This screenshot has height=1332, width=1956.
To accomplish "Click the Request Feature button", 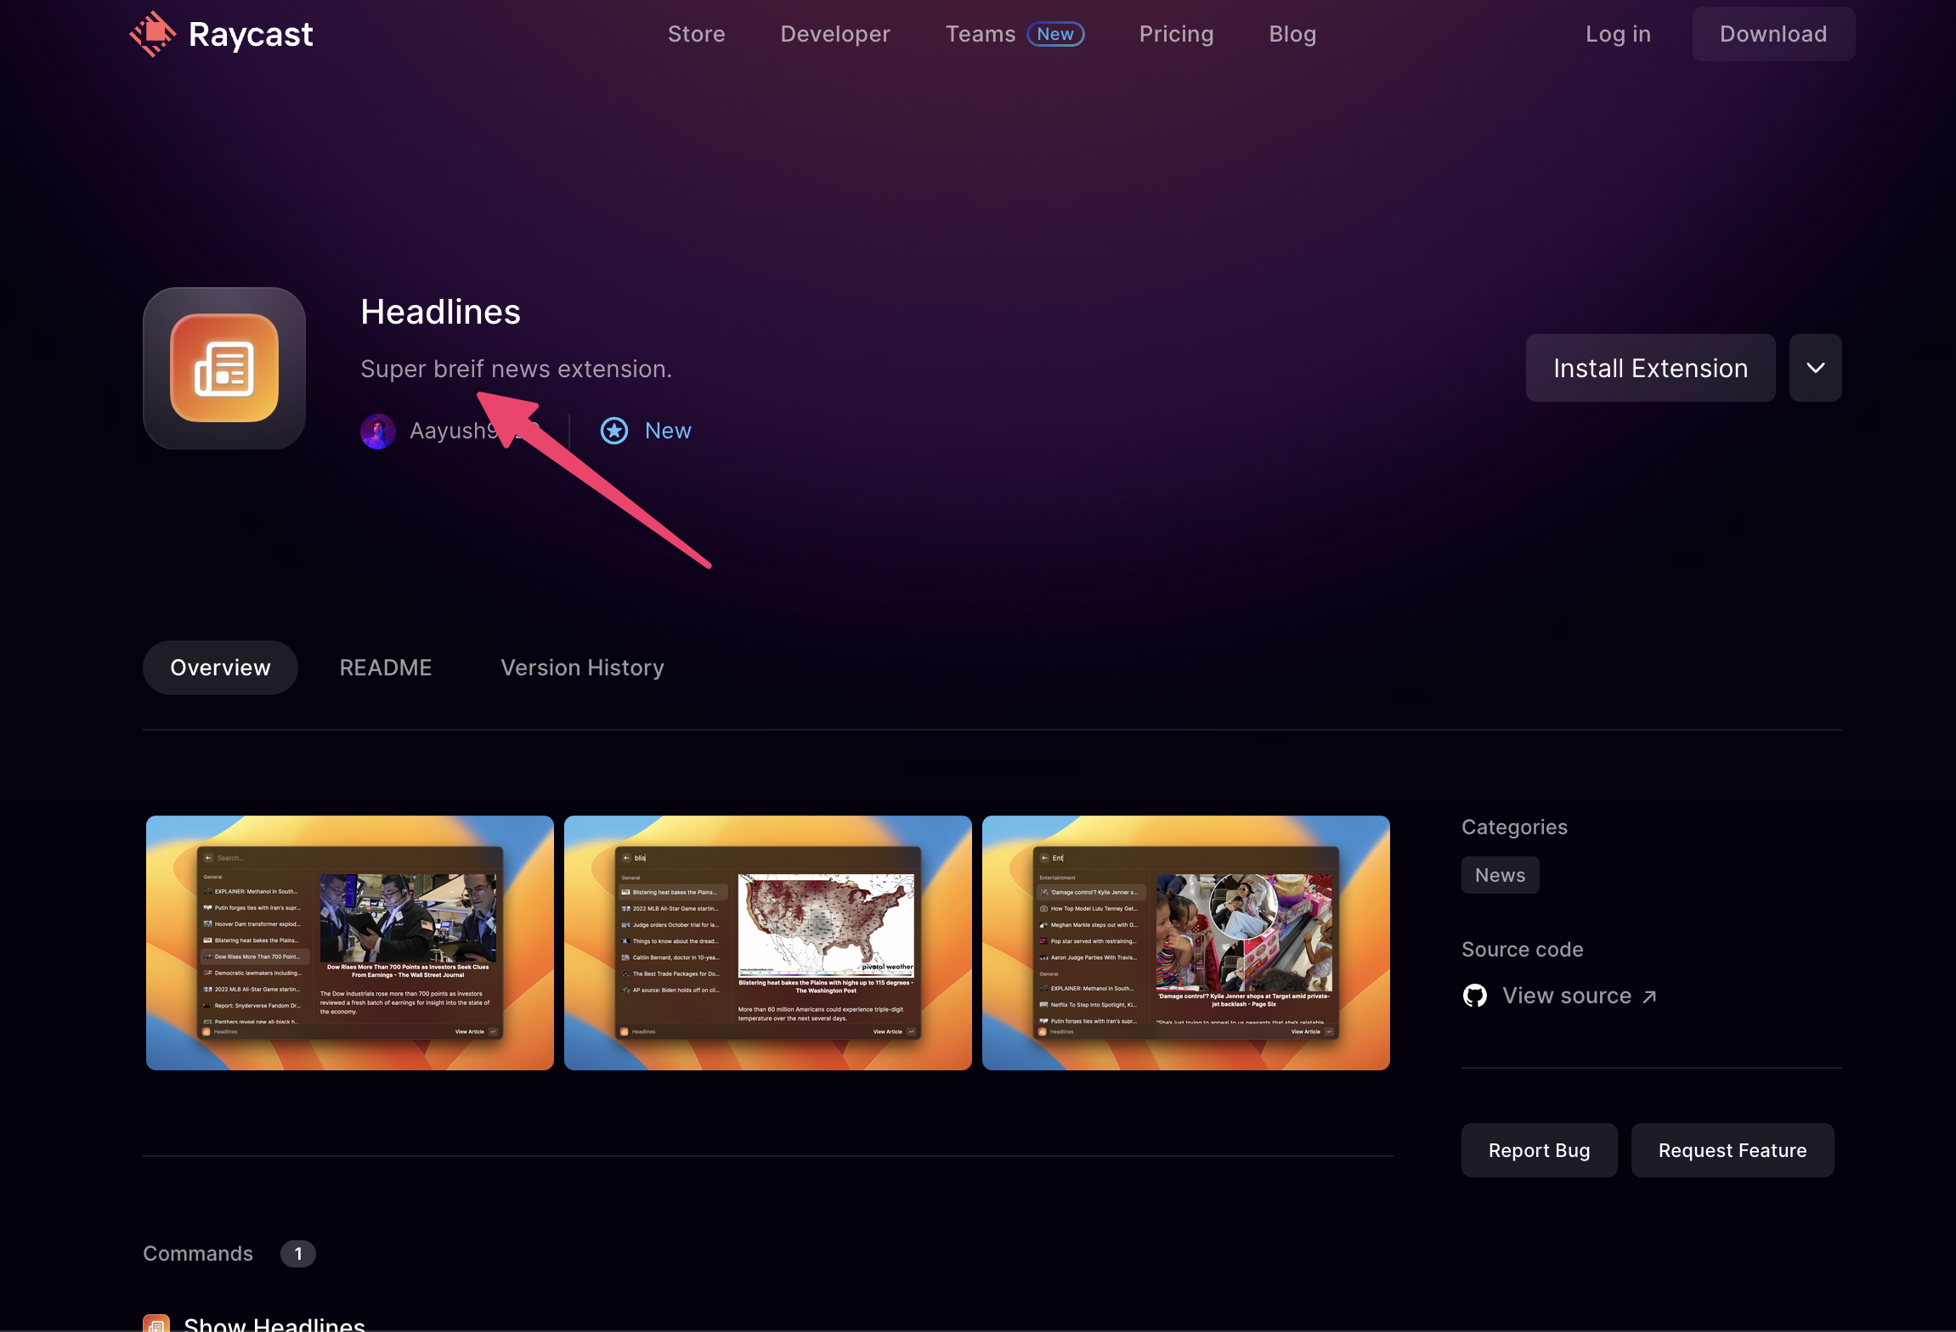I will [1732, 1150].
